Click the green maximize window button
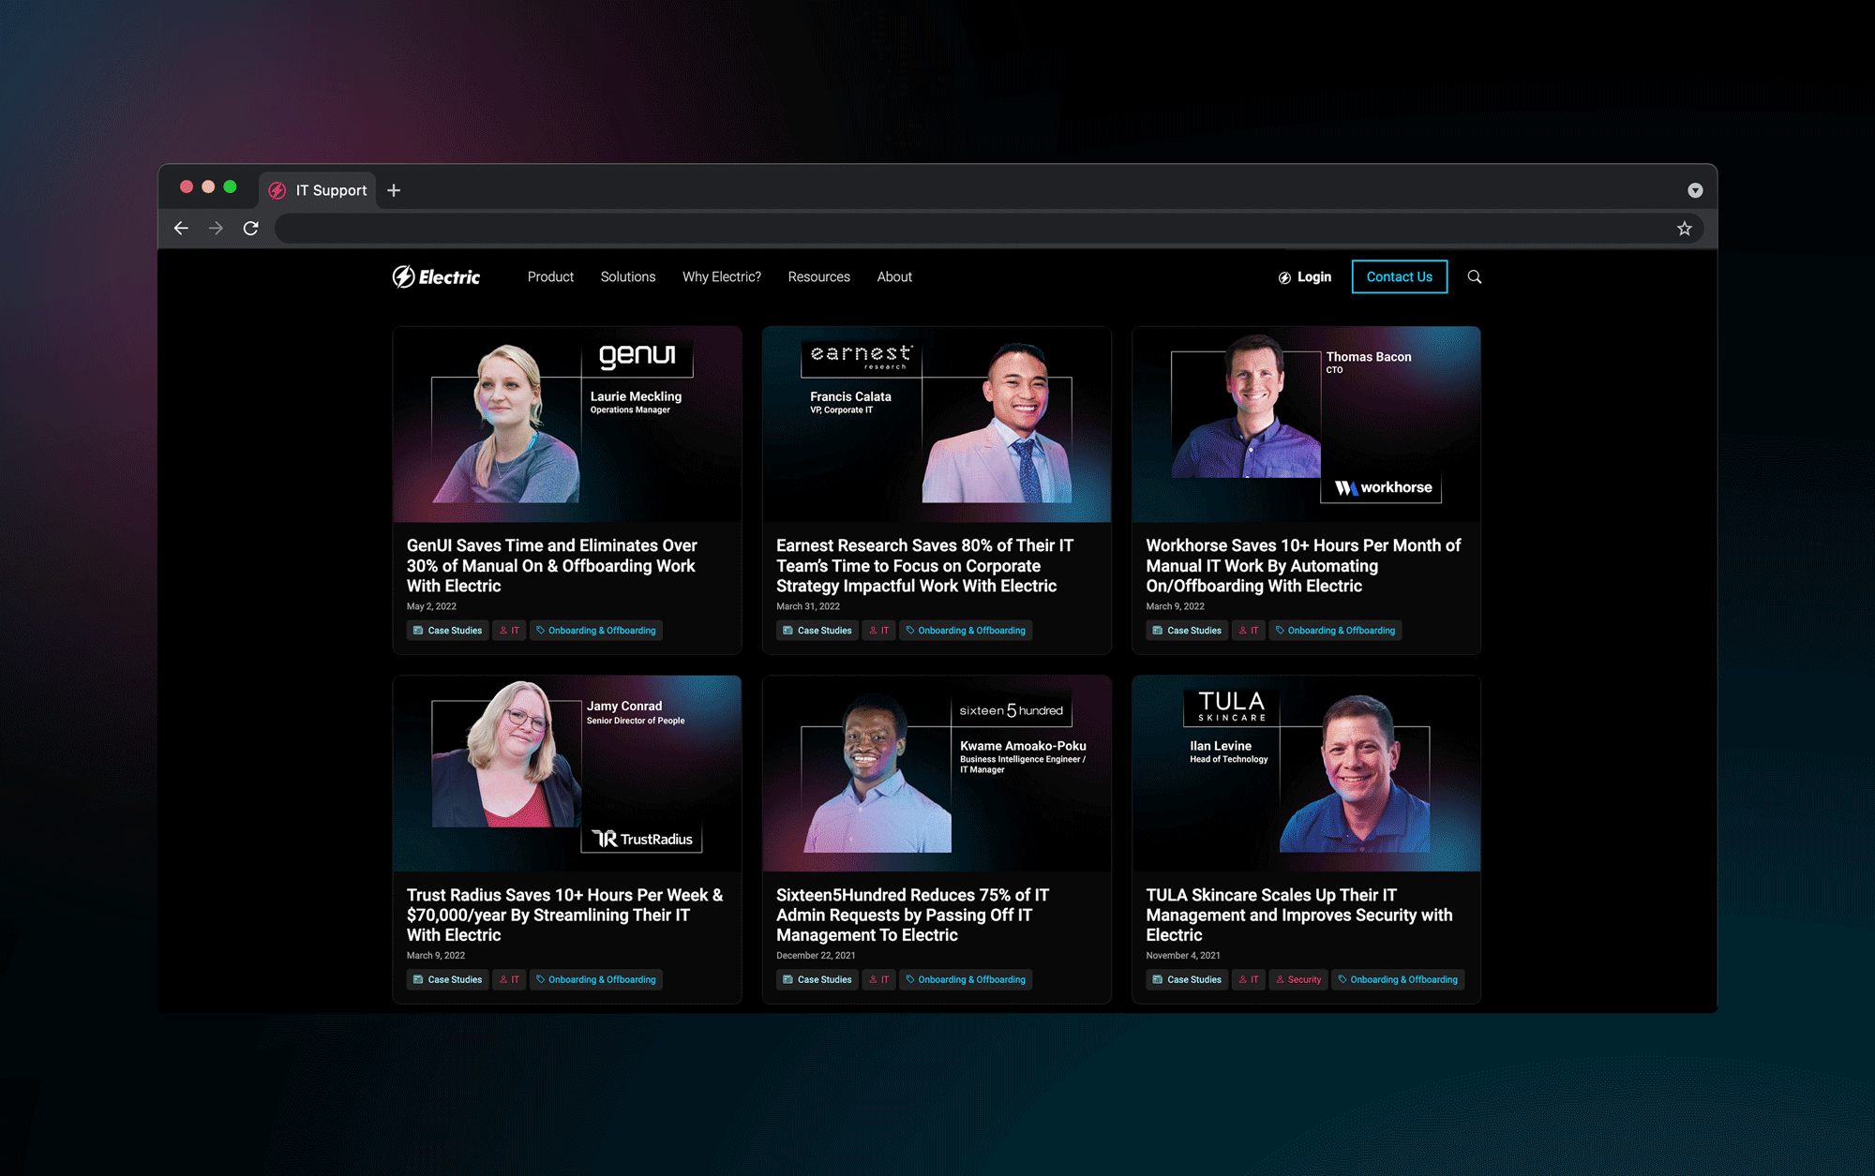 point(230,186)
